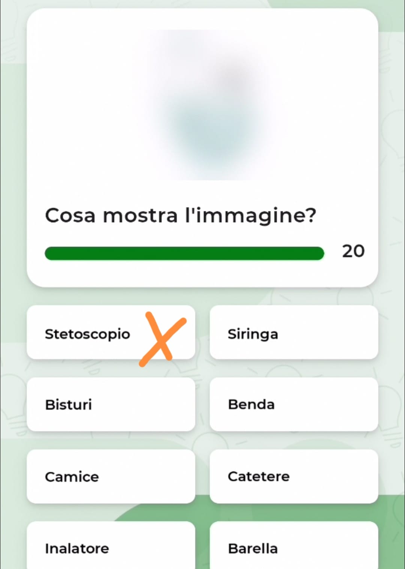This screenshot has width=405, height=569.
Task: Tap the blurred quiz image
Action: click(x=202, y=105)
